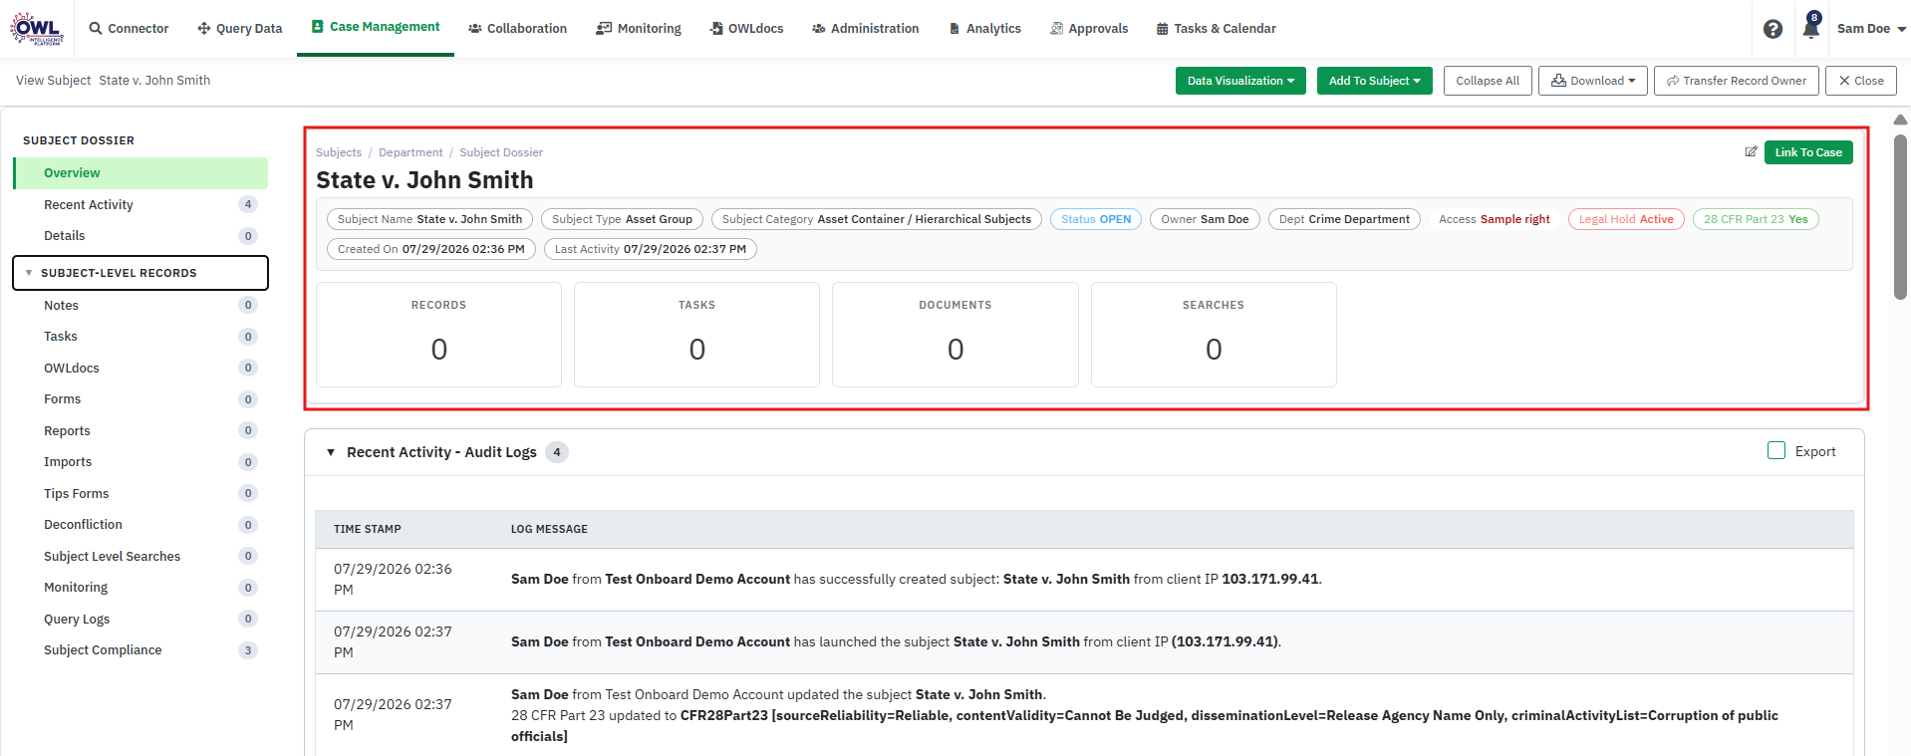
Task: Click the Dept Crime Department badge
Action: pos(1344,219)
